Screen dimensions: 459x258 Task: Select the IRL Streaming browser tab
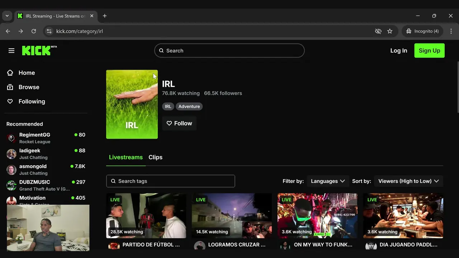point(56,16)
